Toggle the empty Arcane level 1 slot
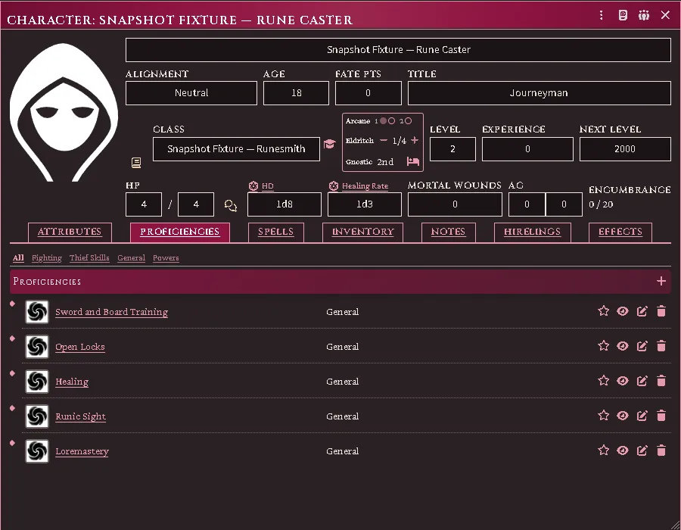This screenshot has width=681, height=530. (x=391, y=121)
